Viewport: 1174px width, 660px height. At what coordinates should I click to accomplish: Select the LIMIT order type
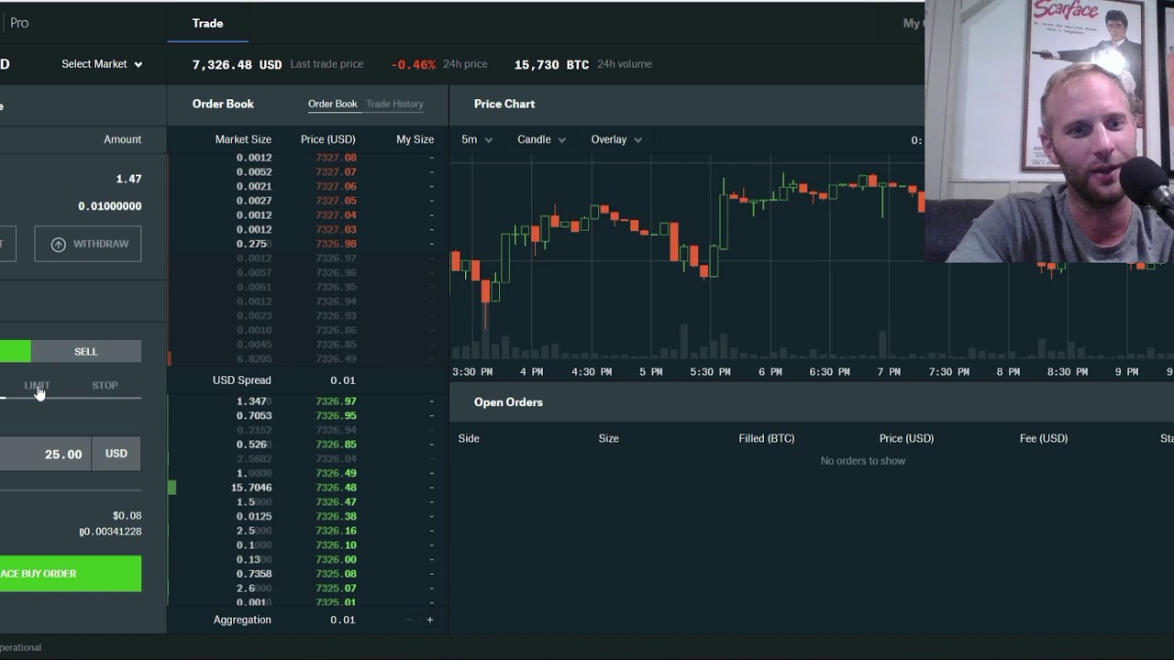(x=37, y=385)
